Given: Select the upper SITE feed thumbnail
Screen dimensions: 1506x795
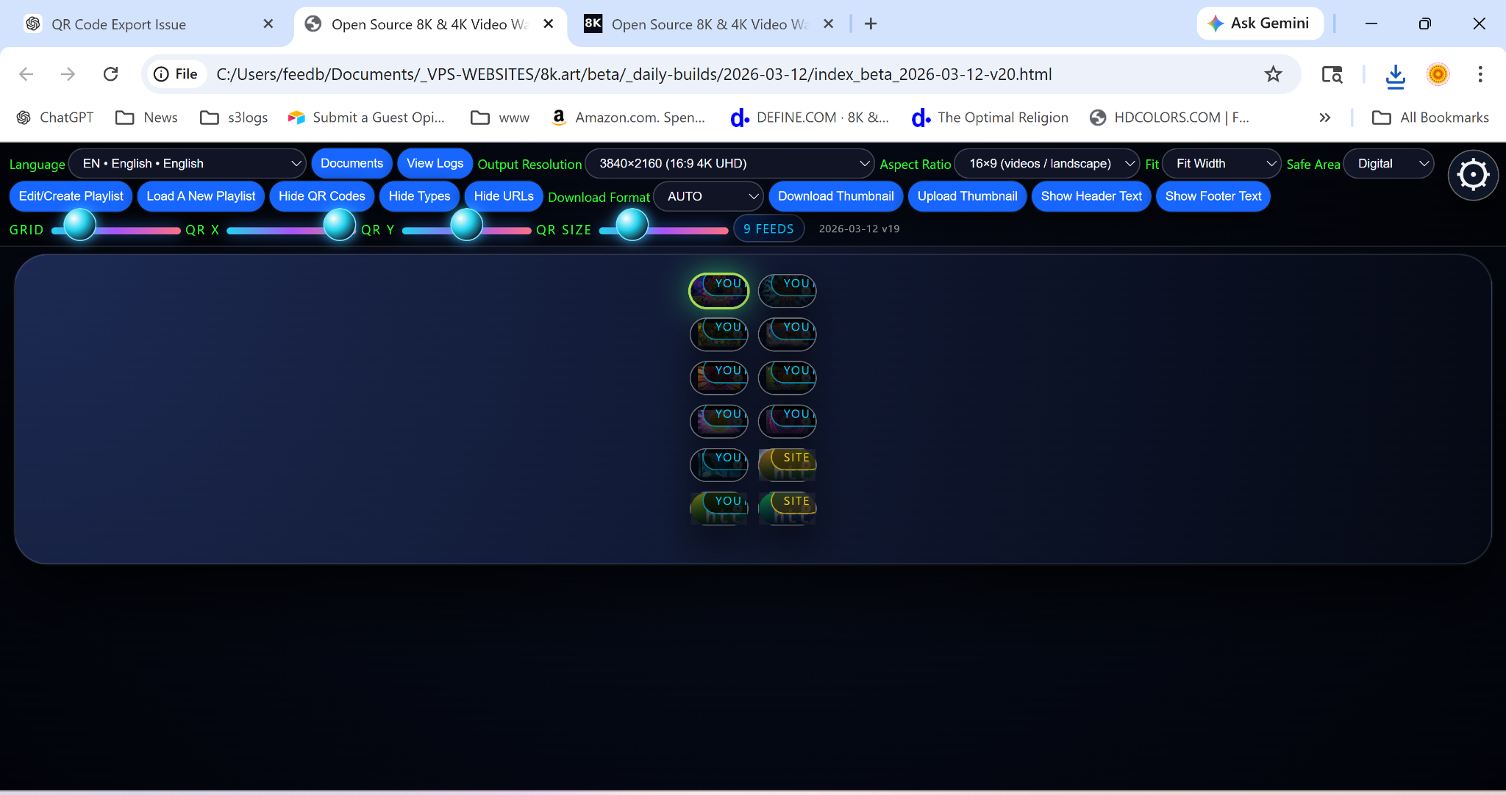Looking at the screenshot, I should [x=788, y=464].
